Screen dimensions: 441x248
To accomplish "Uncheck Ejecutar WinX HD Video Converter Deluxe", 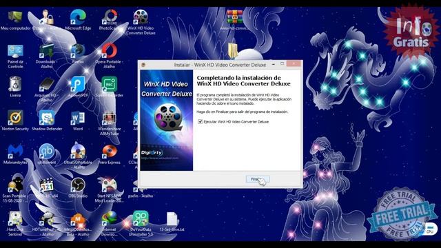I will click(x=201, y=122).
